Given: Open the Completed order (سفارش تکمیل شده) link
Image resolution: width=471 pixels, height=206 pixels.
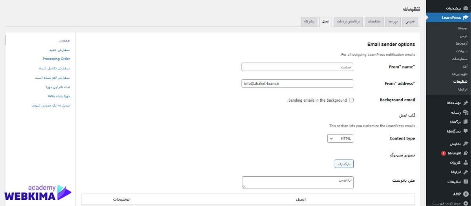Looking at the screenshot, I should [x=55, y=68].
